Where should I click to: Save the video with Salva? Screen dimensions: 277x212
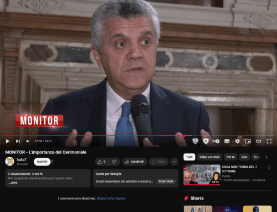click(158, 162)
